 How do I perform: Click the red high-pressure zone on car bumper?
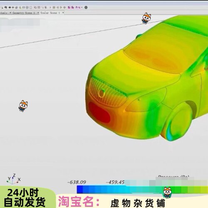coord(99,112)
